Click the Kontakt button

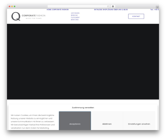click(136, 16)
